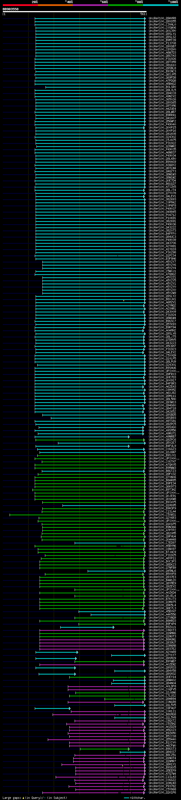
Task: Click on UniRef100_C5S5H2 label
Action: (x=162, y=724)
